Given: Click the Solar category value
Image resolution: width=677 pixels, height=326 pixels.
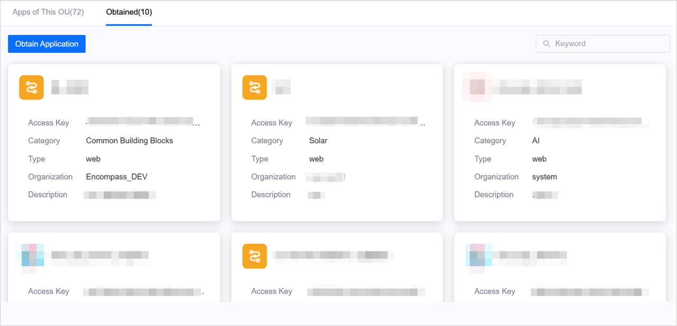Looking at the screenshot, I should tap(318, 141).
